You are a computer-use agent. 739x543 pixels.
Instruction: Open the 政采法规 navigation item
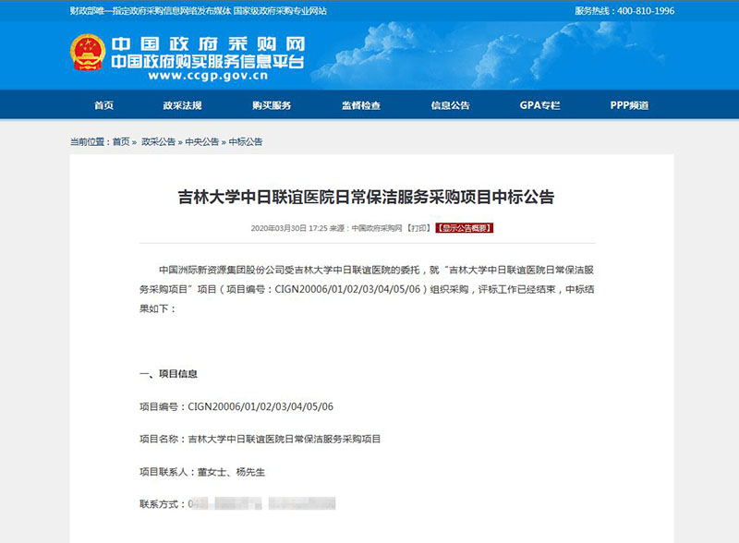click(x=182, y=105)
